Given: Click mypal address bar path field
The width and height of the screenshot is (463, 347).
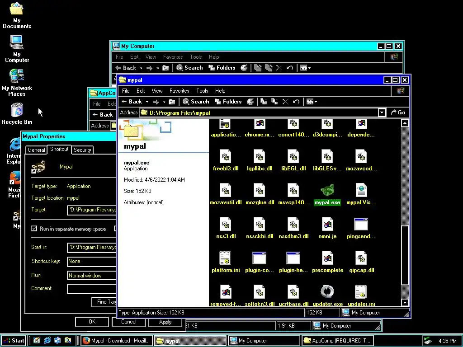Looking at the screenshot, I should [259, 113].
